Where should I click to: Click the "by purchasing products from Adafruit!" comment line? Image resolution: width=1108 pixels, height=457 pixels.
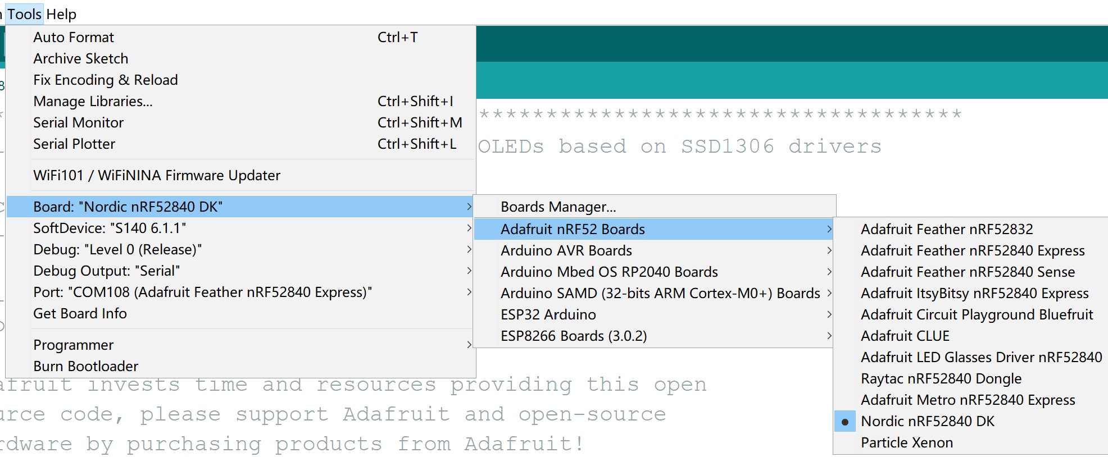click(335, 445)
